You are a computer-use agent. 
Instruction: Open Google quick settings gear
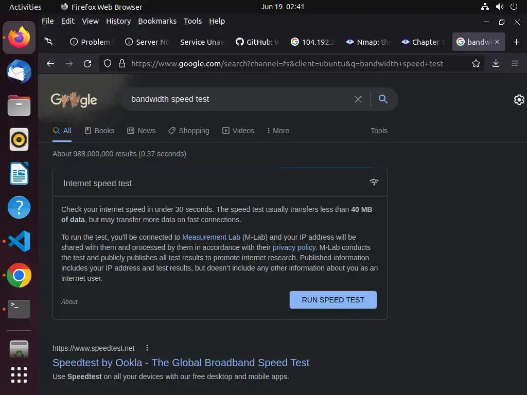519,100
